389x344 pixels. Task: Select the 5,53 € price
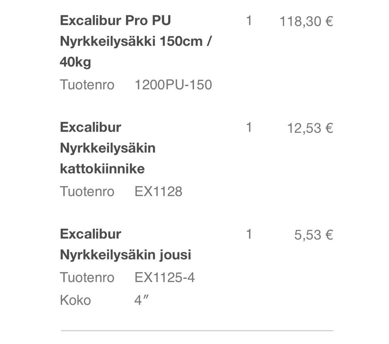(x=313, y=235)
